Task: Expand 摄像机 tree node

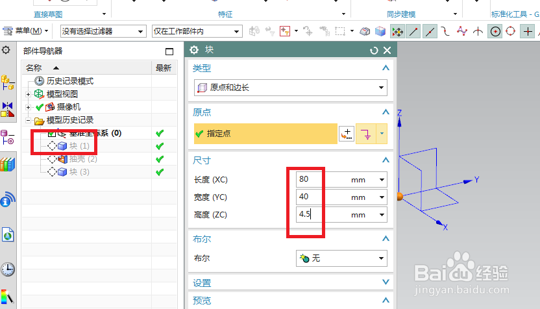Action: click(x=28, y=107)
